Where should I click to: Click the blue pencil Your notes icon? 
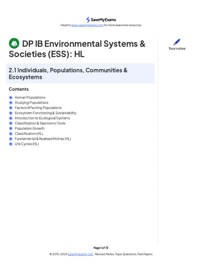point(177,42)
